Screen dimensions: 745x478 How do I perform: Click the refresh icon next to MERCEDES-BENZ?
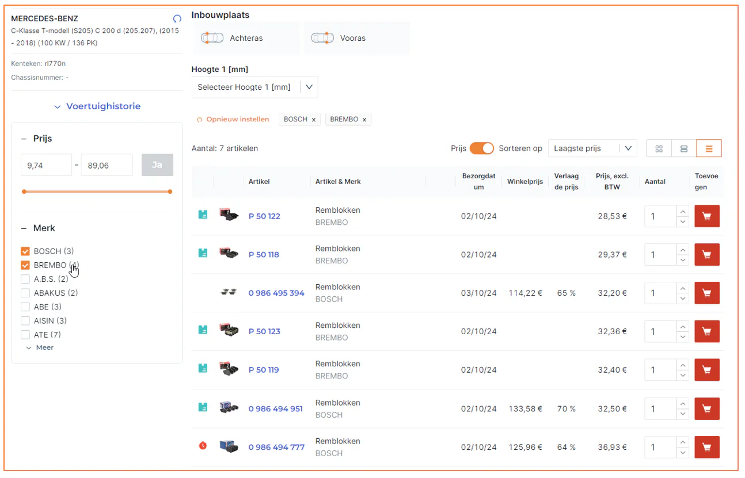(177, 19)
